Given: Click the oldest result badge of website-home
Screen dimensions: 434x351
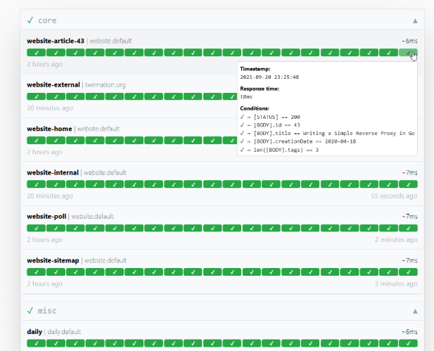Looking at the screenshot, I should 37,141.
